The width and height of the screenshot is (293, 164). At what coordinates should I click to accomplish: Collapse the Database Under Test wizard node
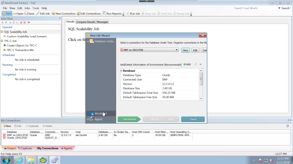coord(88,41)
